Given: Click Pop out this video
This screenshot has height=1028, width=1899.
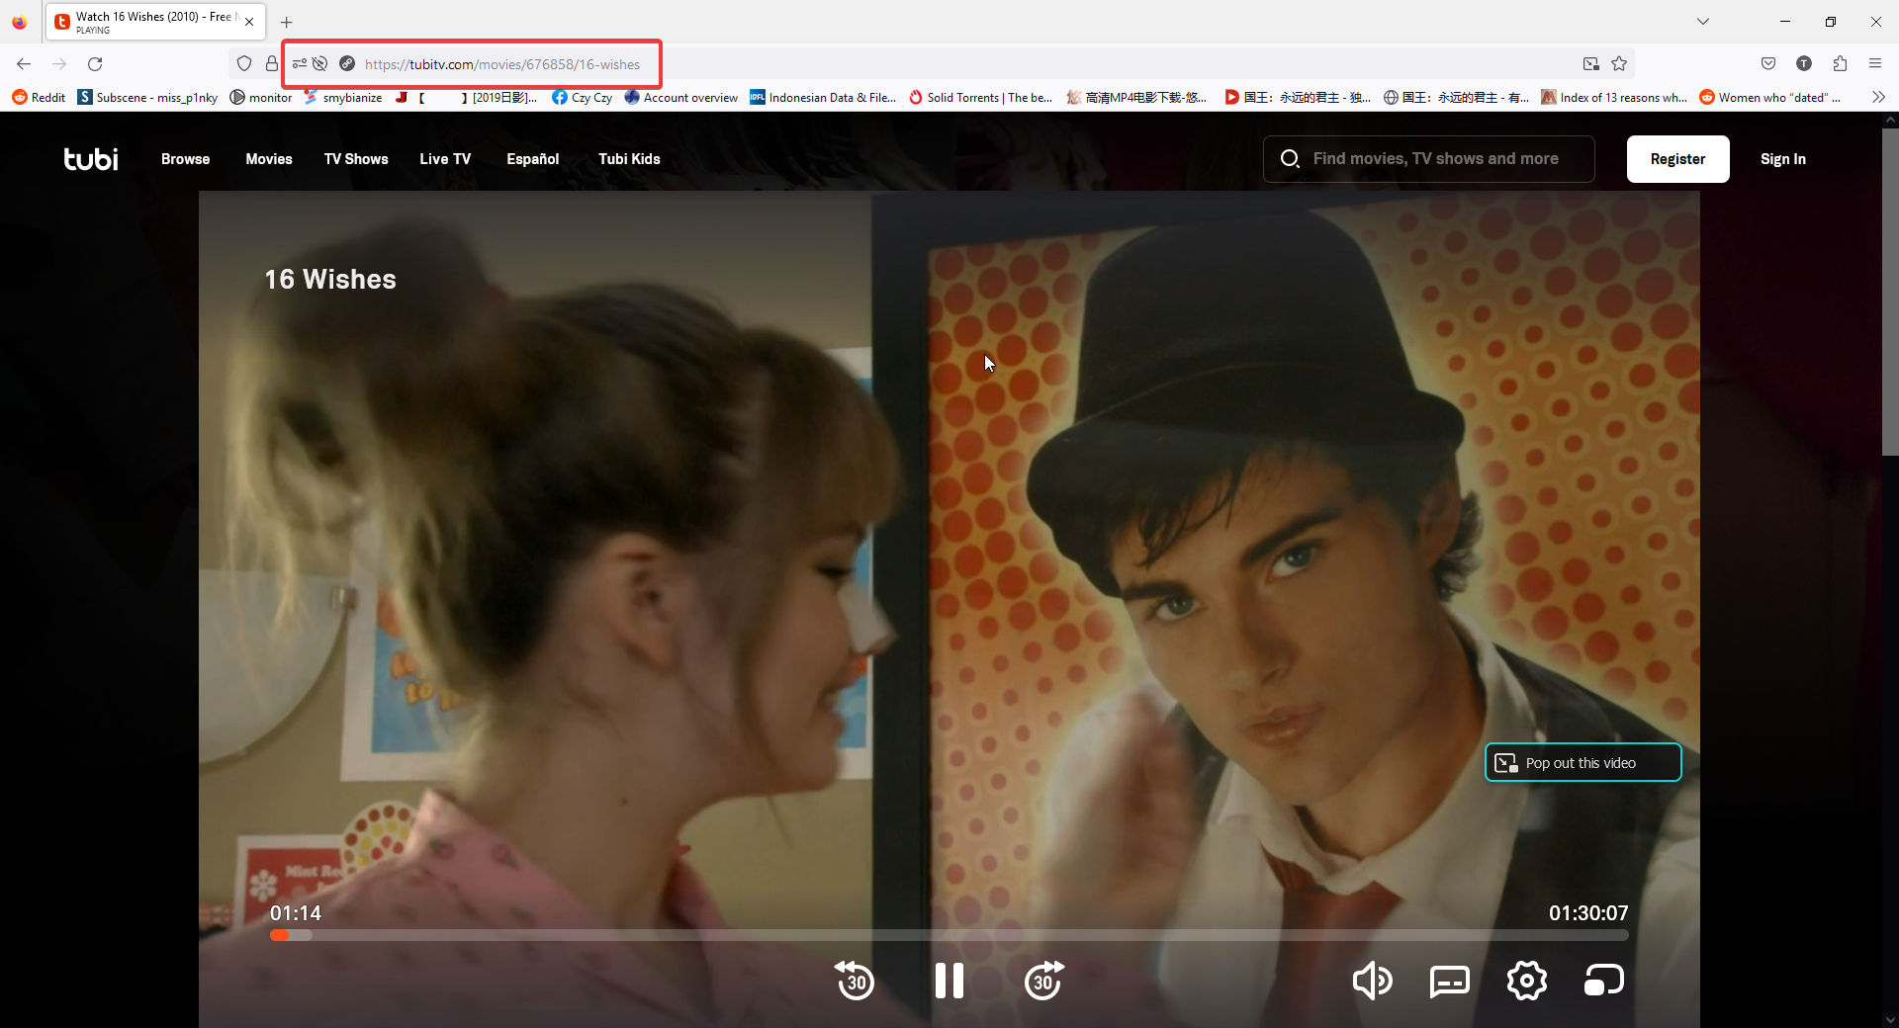Looking at the screenshot, I should pyautogui.click(x=1582, y=762).
